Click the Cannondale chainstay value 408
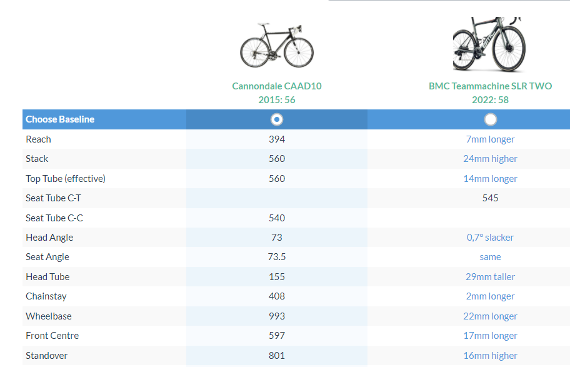Viewport: 570px width, 367px height. pos(277,296)
